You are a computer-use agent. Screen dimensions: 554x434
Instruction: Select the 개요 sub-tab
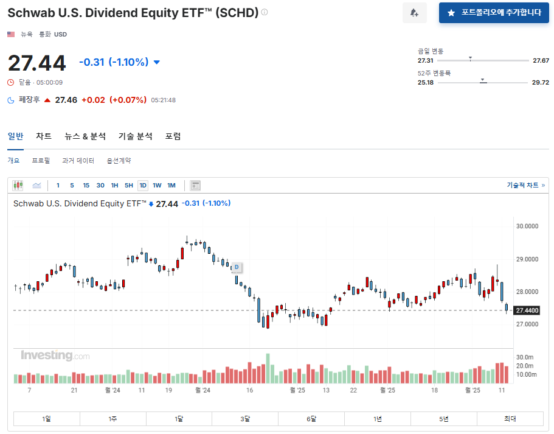(13, 161)
